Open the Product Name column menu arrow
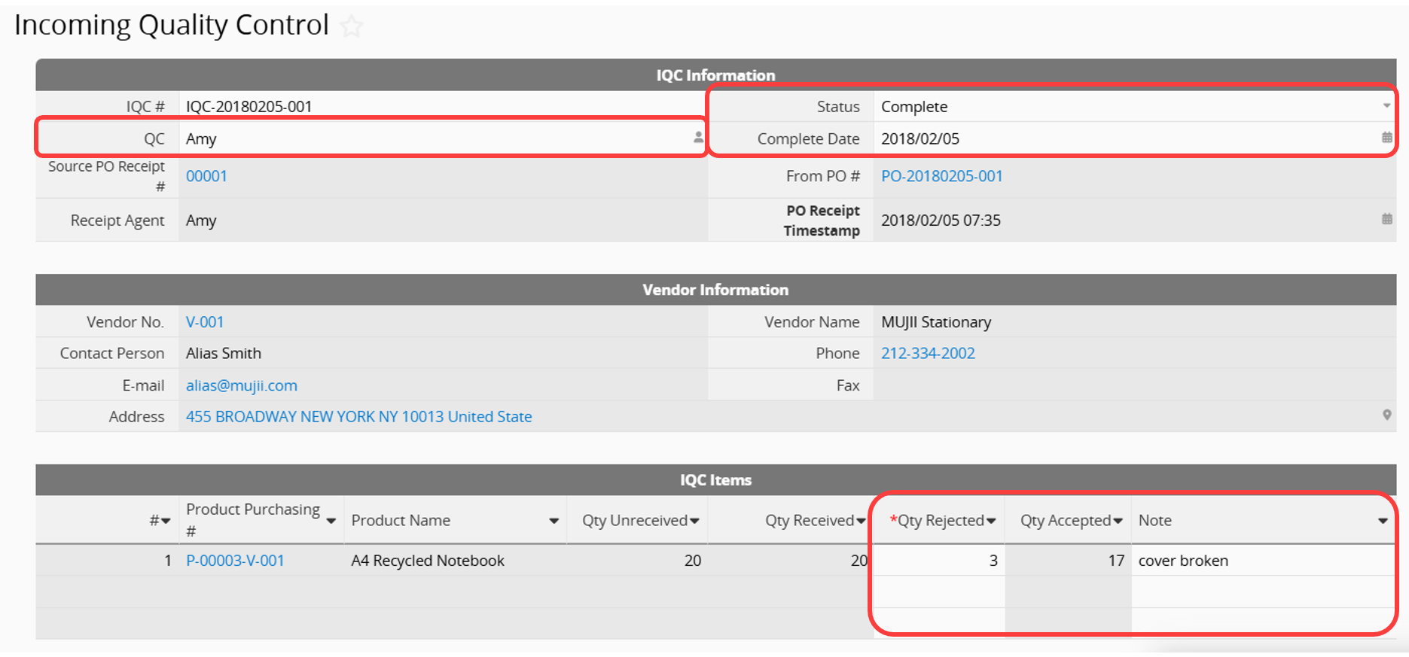 [x=554, y=521]
